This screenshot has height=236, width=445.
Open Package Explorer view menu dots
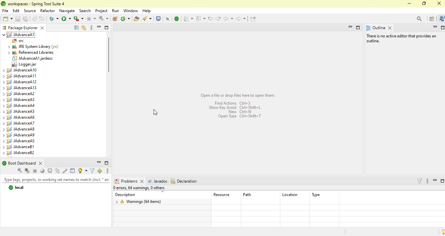(92, 28)
